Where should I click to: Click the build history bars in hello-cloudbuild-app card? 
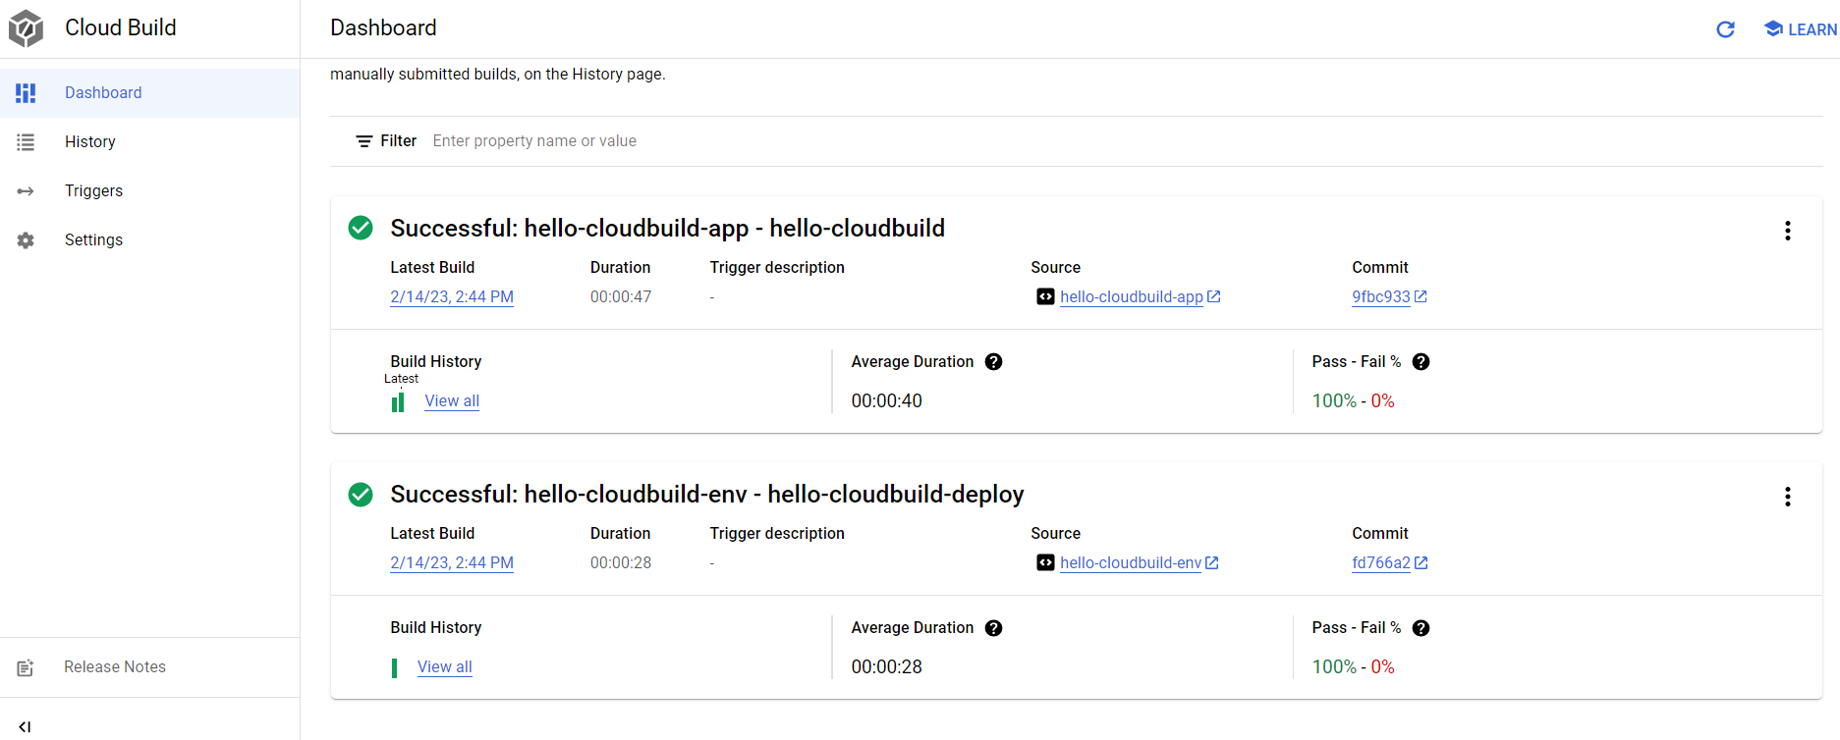pos(398,402)
